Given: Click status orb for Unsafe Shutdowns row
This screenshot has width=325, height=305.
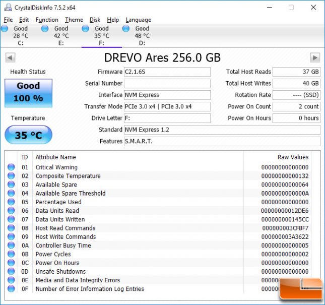Looking at the screenshot, I should 11,271.
